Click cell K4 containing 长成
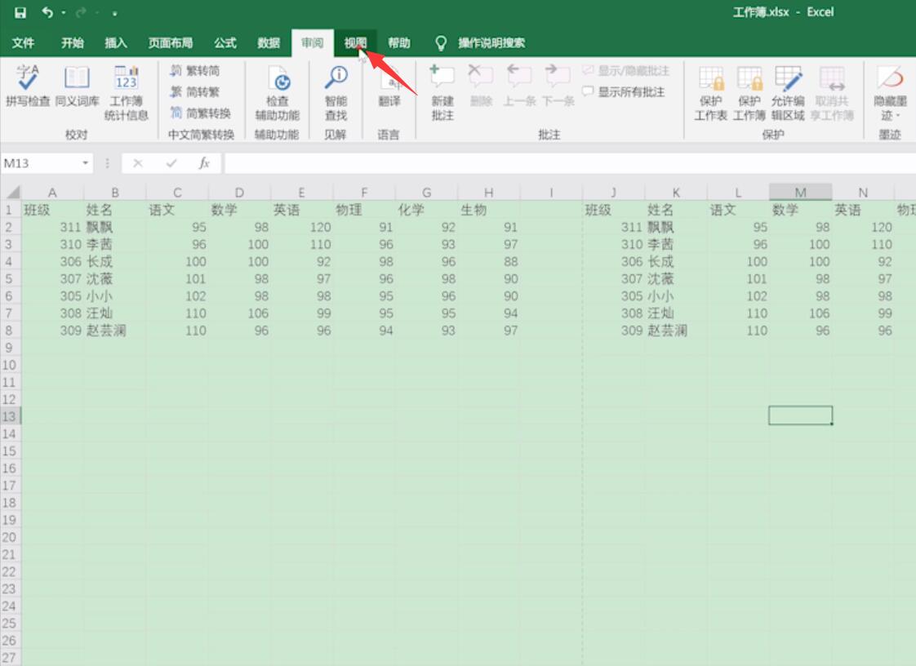Screen dimensions: 916x666 coord(676,261)
